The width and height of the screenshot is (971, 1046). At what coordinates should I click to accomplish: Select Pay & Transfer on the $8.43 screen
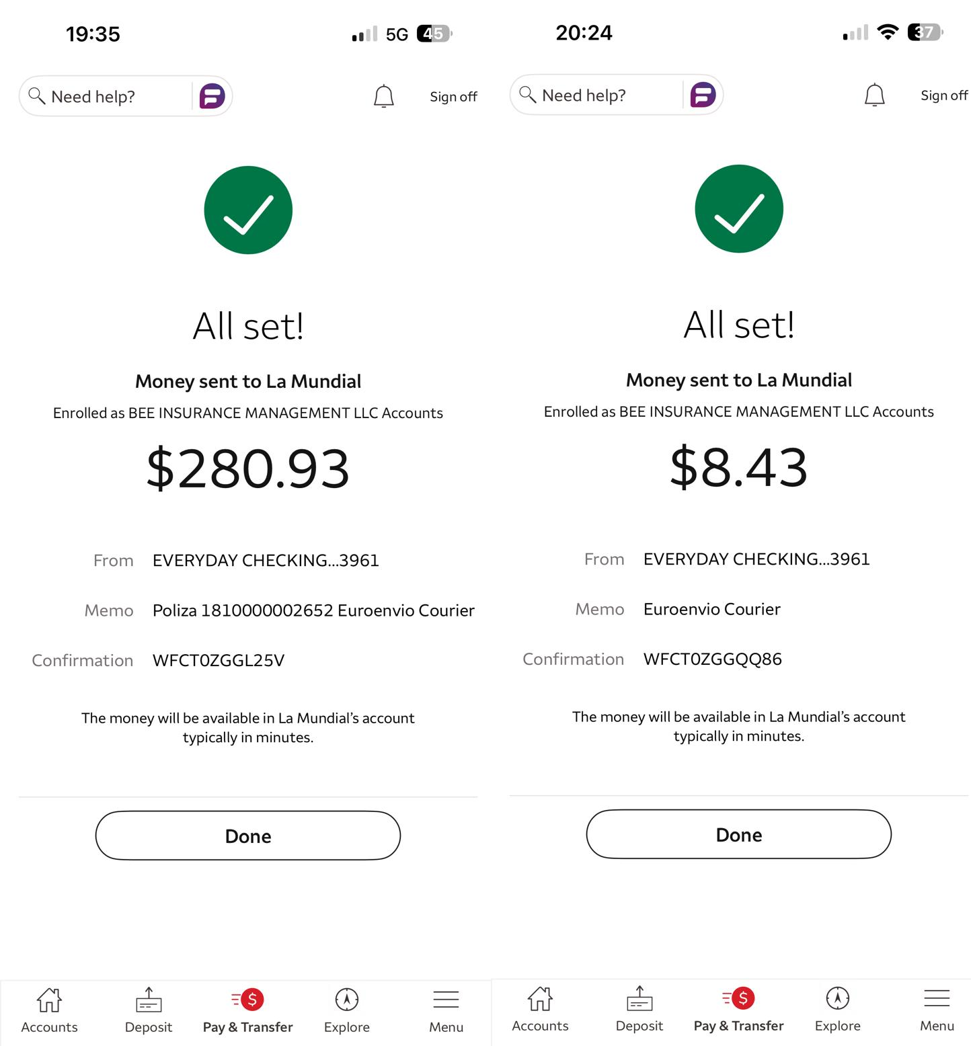click(739, 1008)
